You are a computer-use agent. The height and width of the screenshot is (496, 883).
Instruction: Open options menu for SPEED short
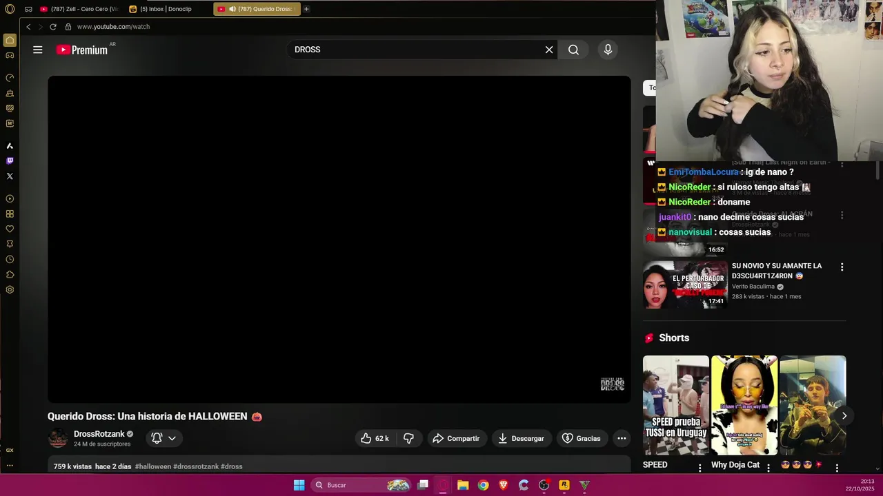click(x=700, y=468)
